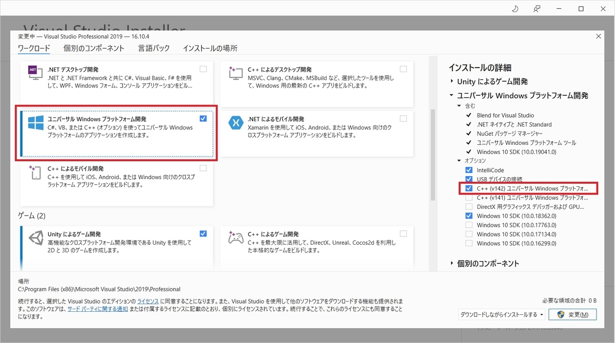
Task: Enable the .NET デスクトップ開発 workload checkbox
Action: [203, 69]
